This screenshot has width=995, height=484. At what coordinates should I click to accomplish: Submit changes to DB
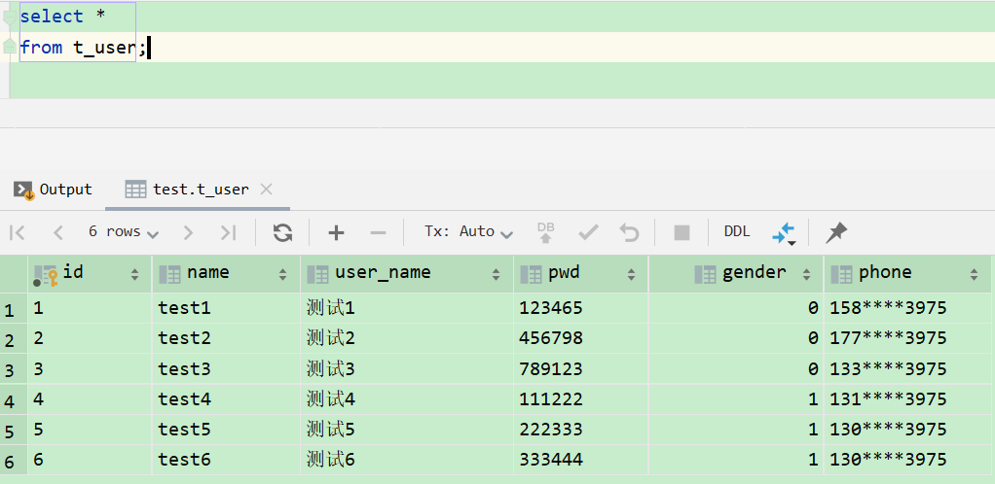546,232
